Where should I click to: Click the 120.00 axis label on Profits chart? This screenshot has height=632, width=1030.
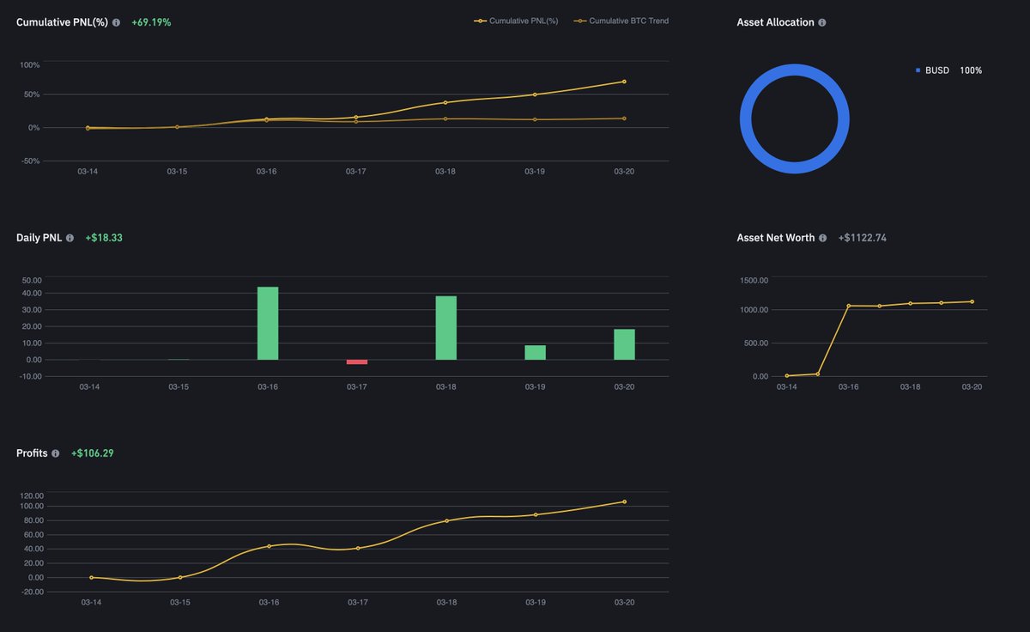click(x=33, y=496)
